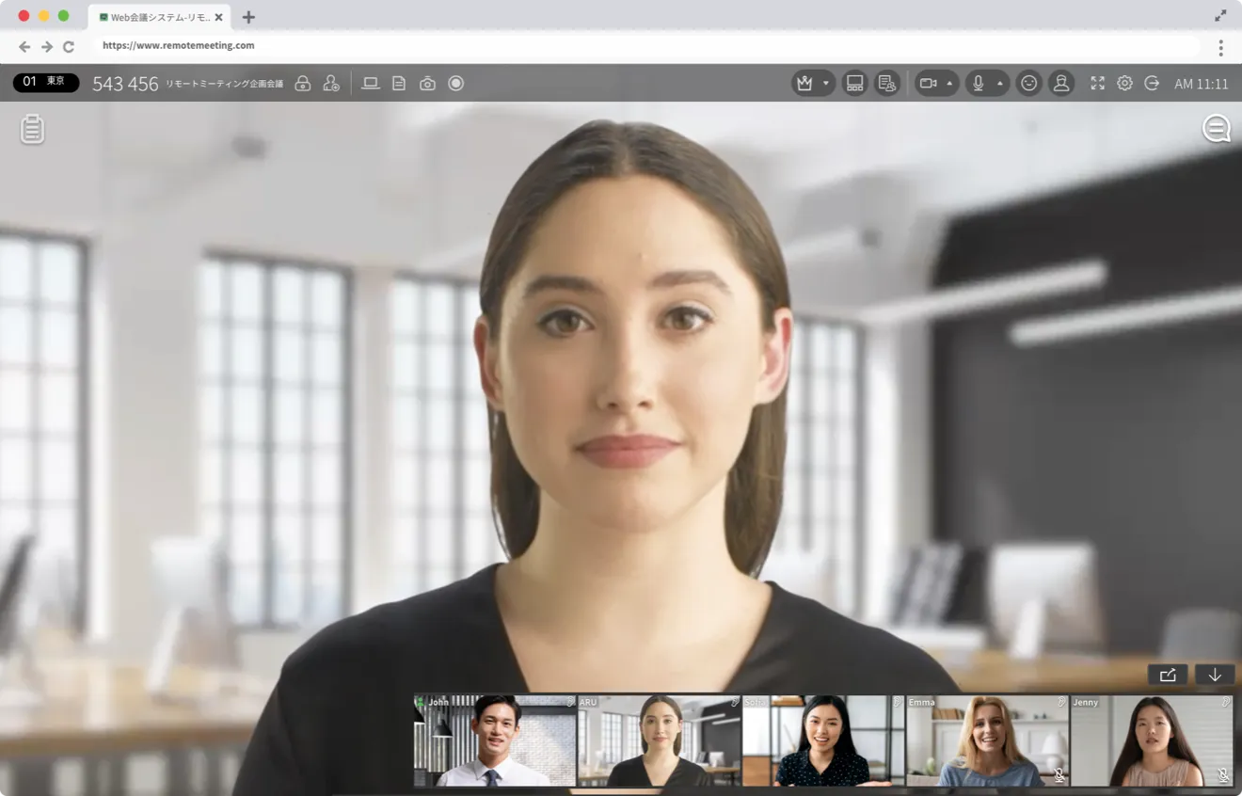
Task: Click the remotemeeting.com address bar
Action: (646, 45)
